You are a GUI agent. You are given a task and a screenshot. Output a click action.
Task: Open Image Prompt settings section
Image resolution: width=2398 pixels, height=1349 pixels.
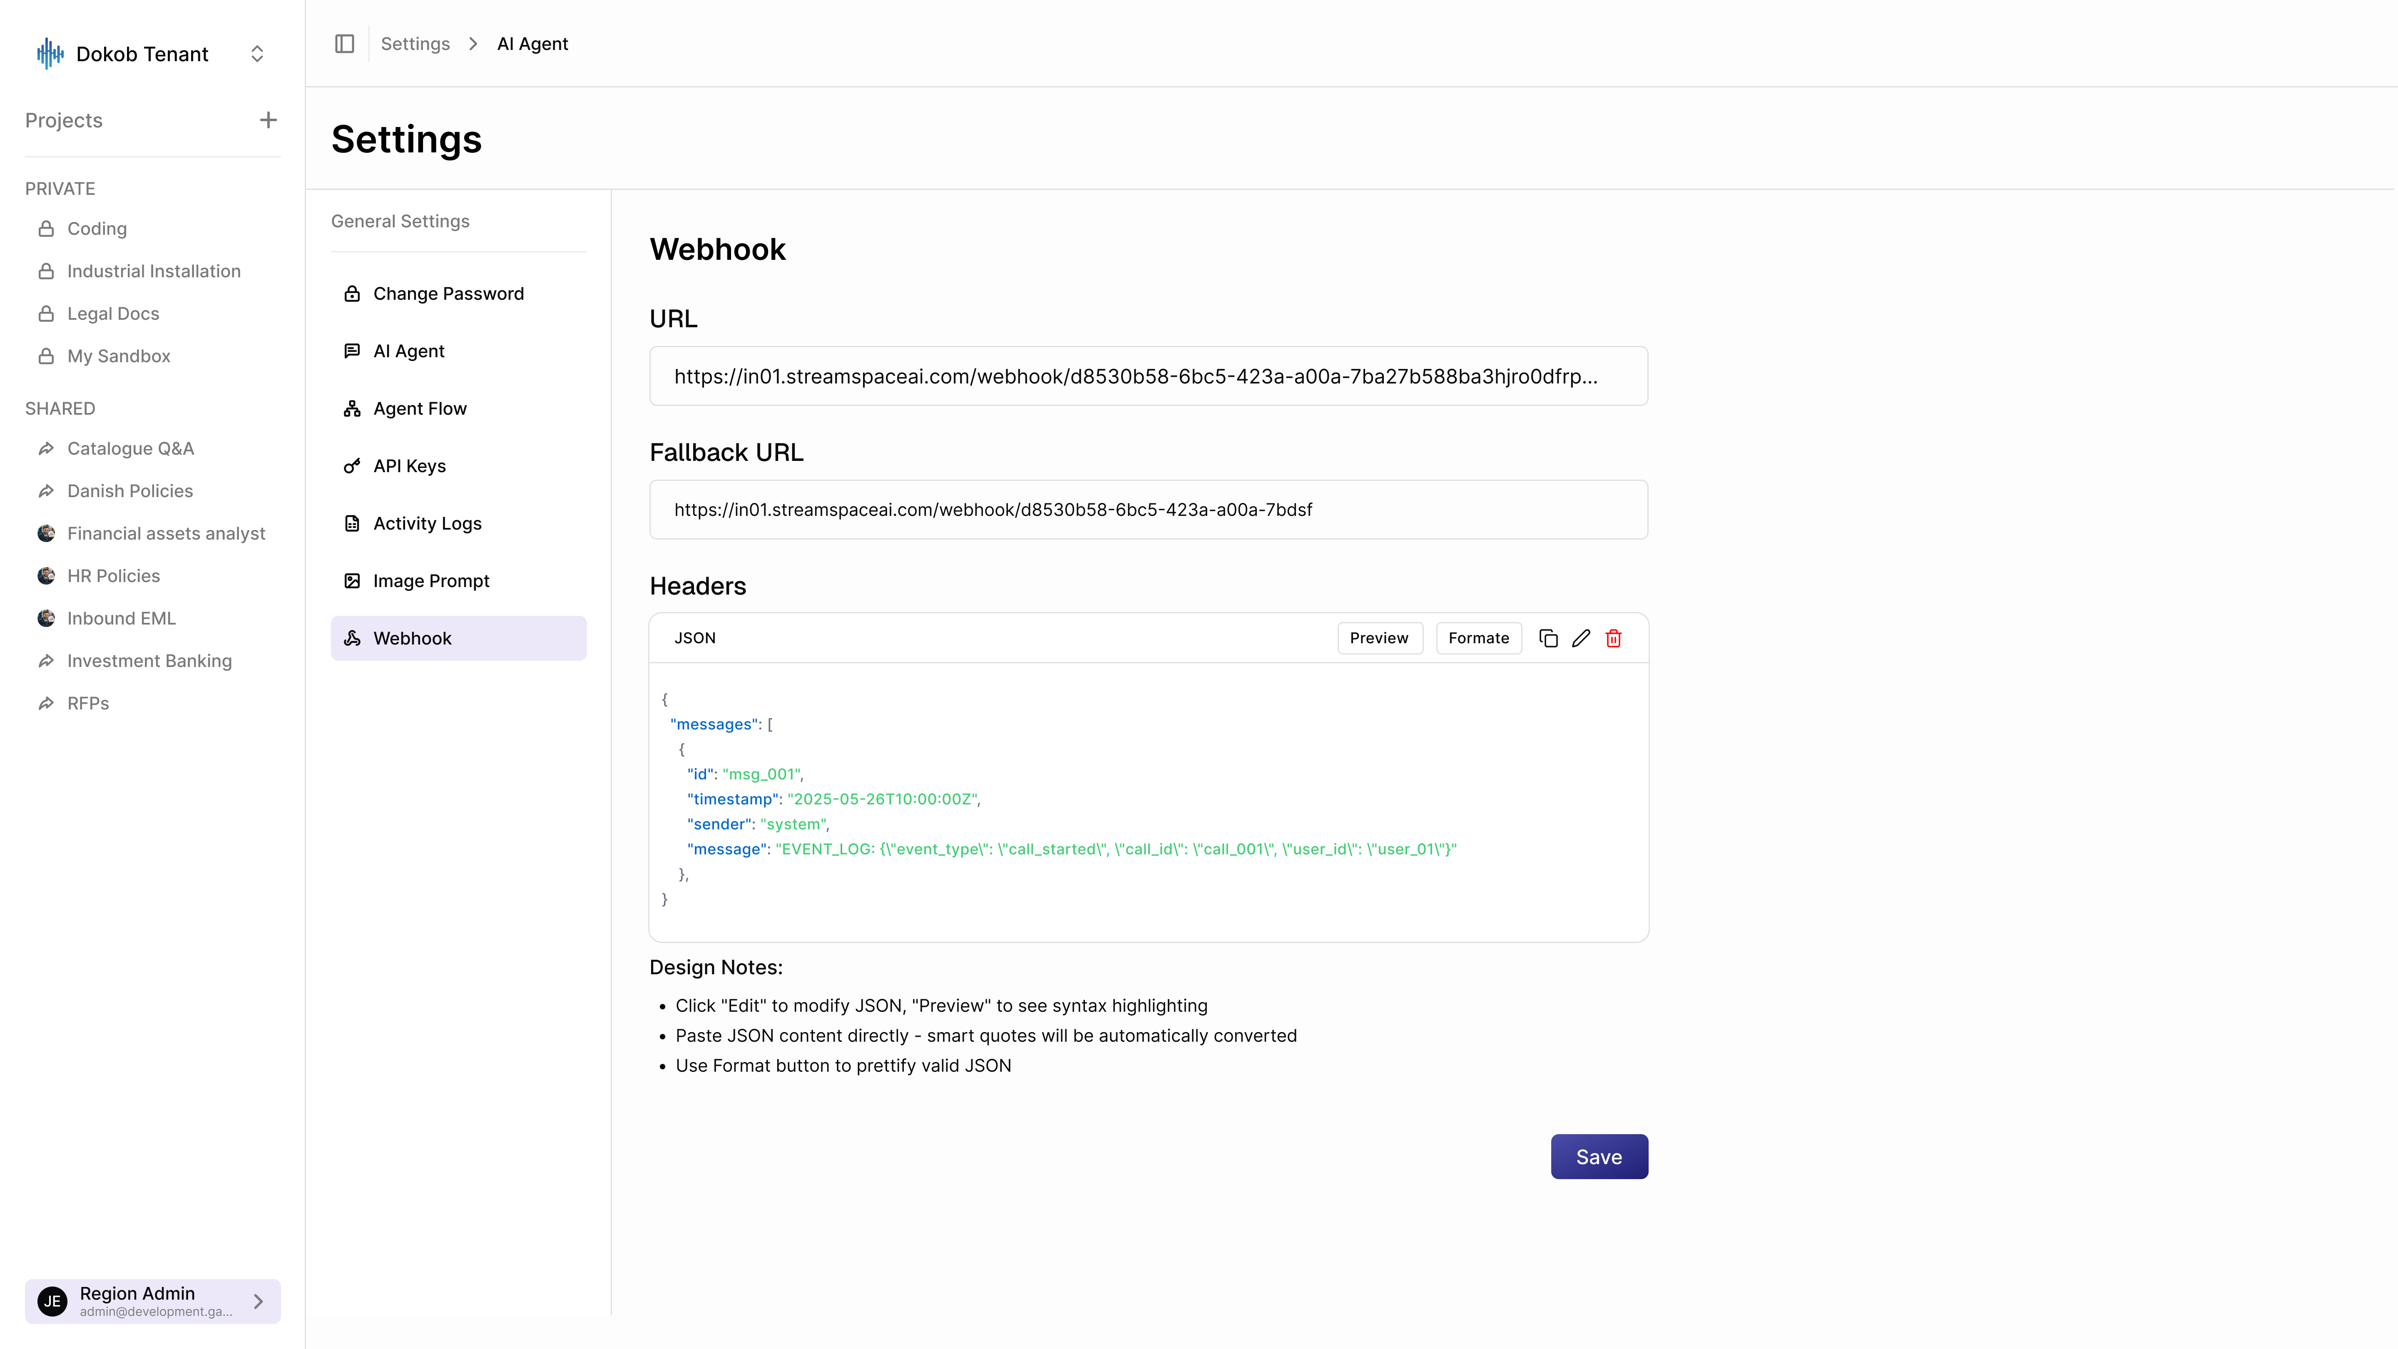(459, 581)
